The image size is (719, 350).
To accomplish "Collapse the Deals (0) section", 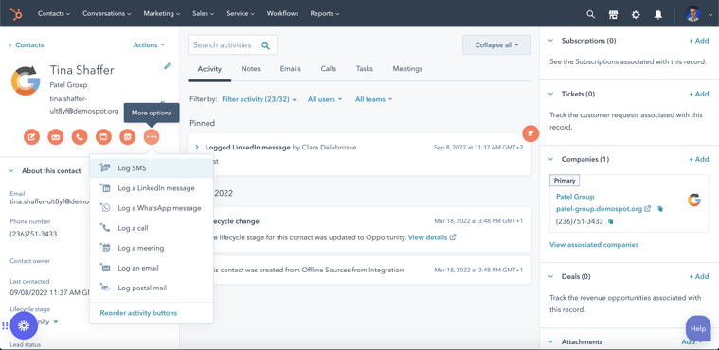I will pyautogui.click(x=551, y=277).
